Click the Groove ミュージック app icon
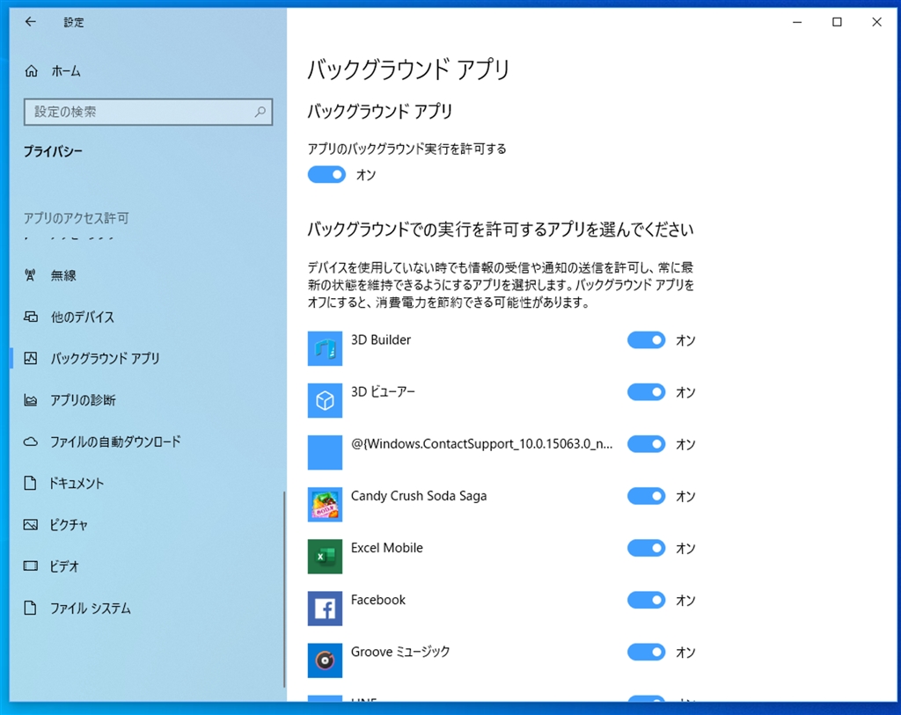The image size is (901, 715). pos(325,660)
